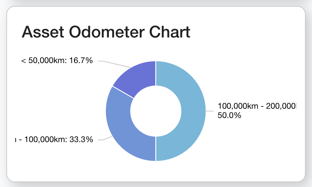Click the word "Chart" in the heading
Screen dimensions: 312x187
click(x=170, y=32)
